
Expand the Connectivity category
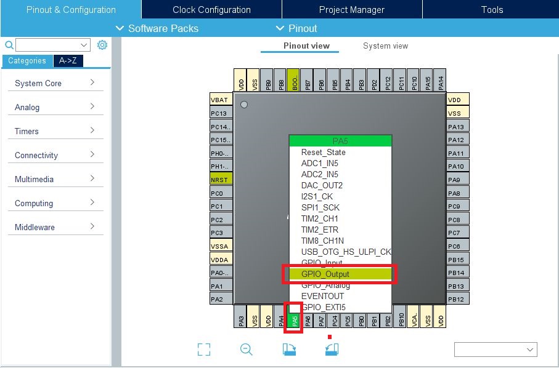pyautogui.click(x=55, y=155)
